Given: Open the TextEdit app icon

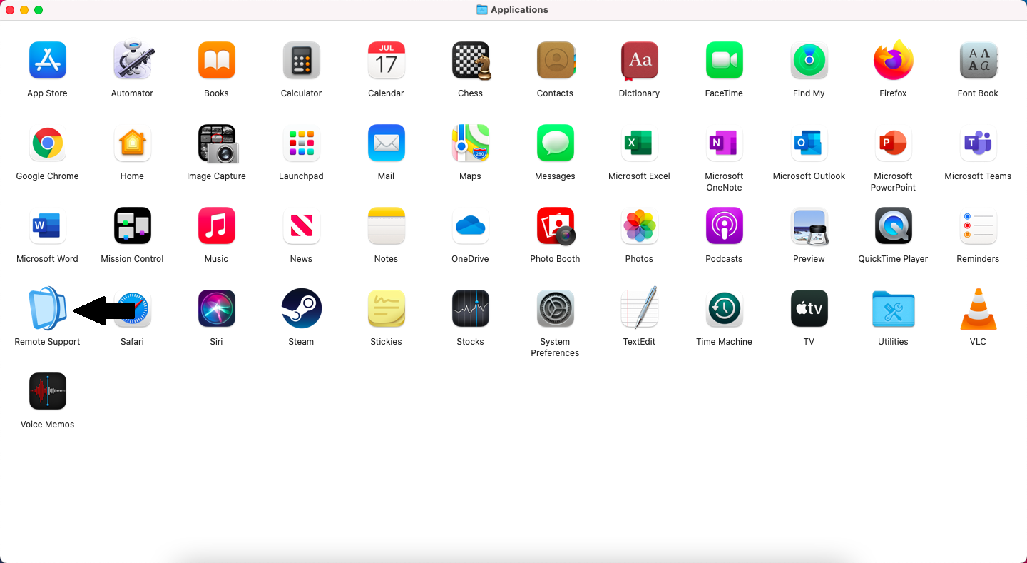Looking at the screenshot, I should pos(639,308).
